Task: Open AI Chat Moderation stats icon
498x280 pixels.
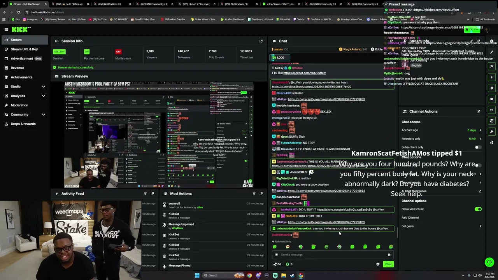Action: [480, 191]
